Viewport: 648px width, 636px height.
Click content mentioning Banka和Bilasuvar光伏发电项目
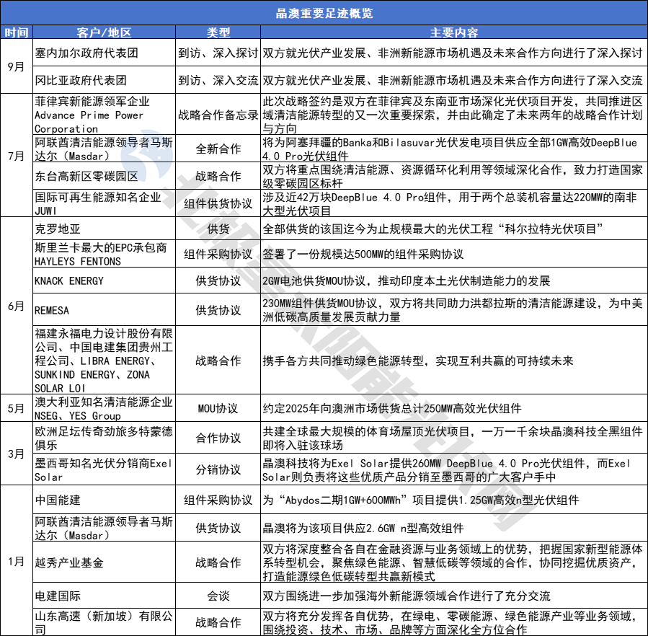coord(454,149)
